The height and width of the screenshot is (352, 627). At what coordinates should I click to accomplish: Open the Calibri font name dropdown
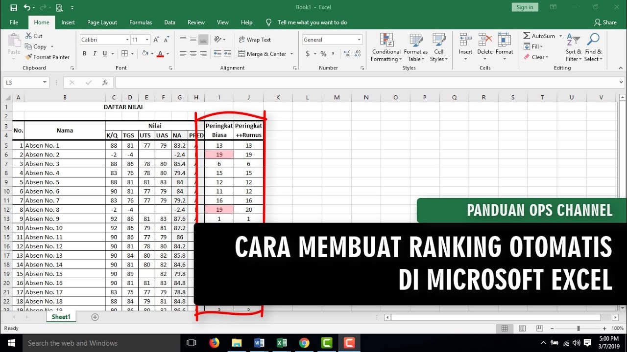(x=127, y=40)
